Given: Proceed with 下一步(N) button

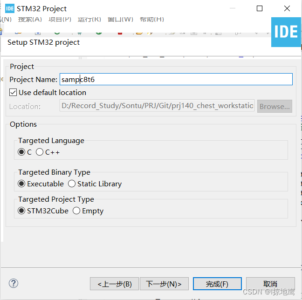Looking at the screenshot, I should click(164, 284).
